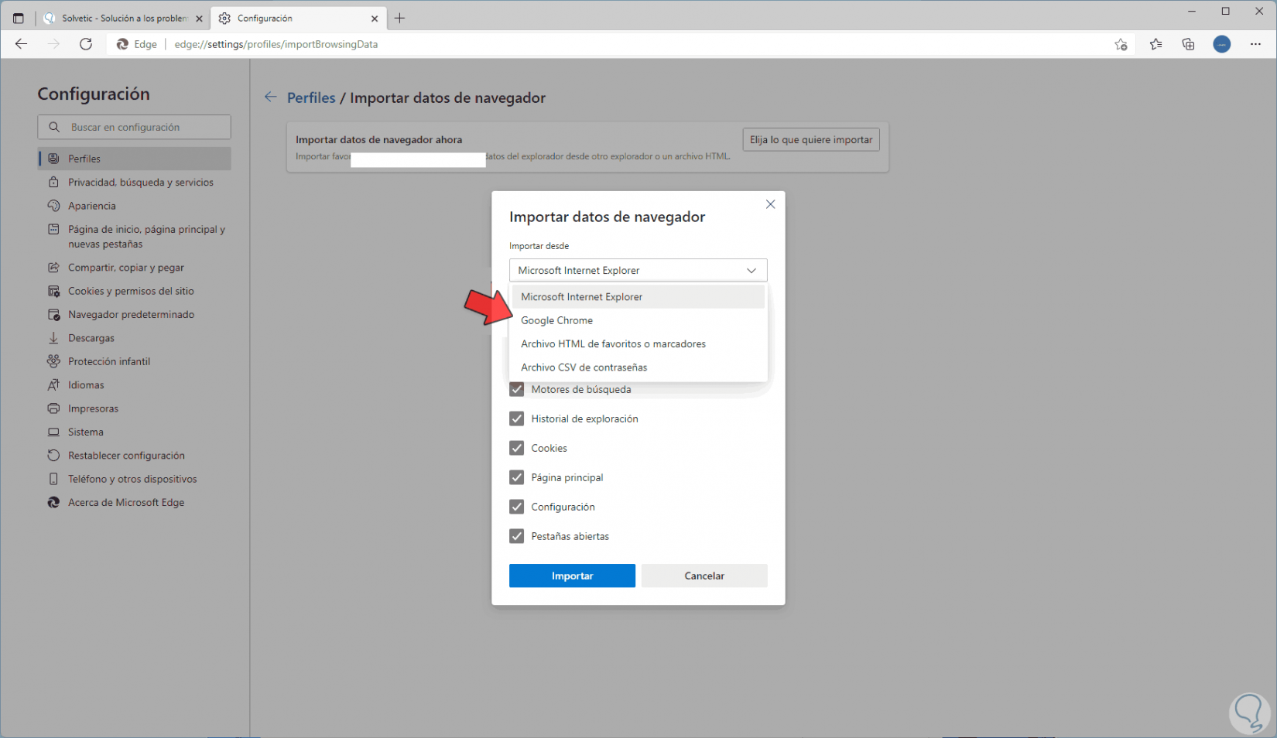Select Microsoft Internet Explorer from the list

tap(638, 297)
